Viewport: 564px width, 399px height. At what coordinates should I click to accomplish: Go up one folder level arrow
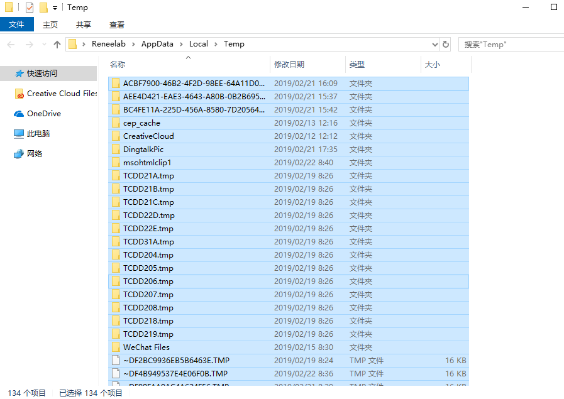[57, 45]
